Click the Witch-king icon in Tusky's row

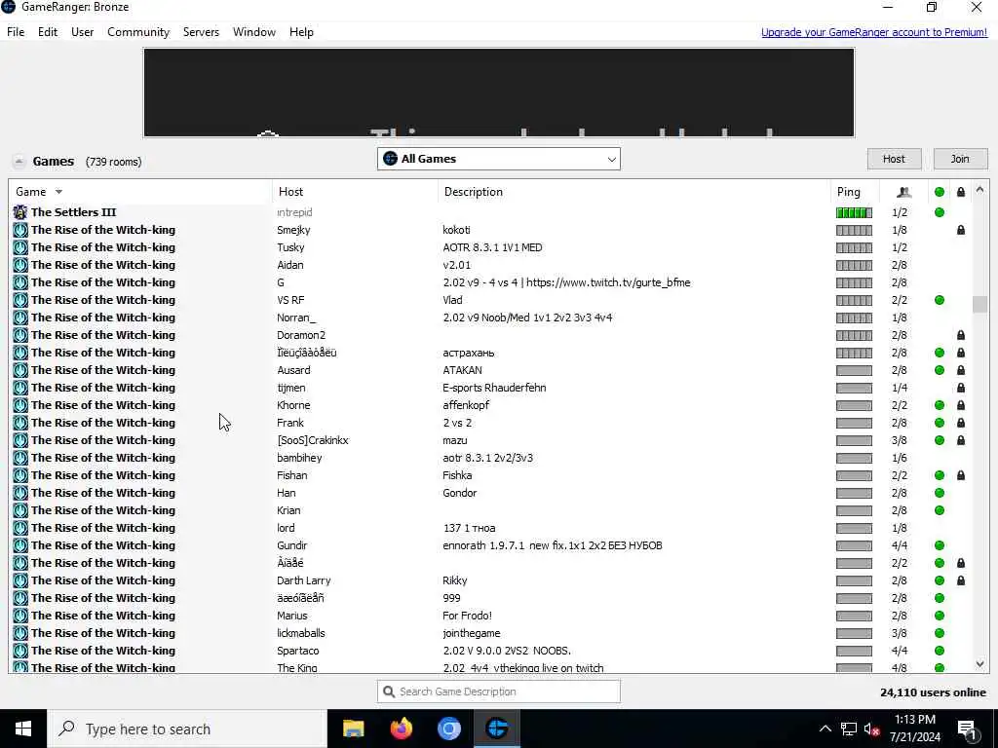[x=20, y=247]
